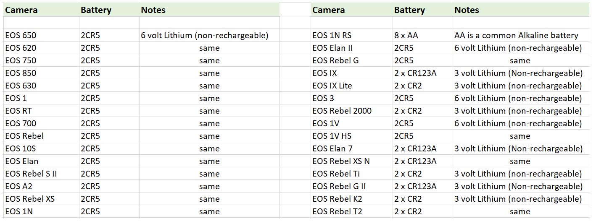
Task: Select the battery cell for EOS Rebel Ti
Action: coord(408,174)
